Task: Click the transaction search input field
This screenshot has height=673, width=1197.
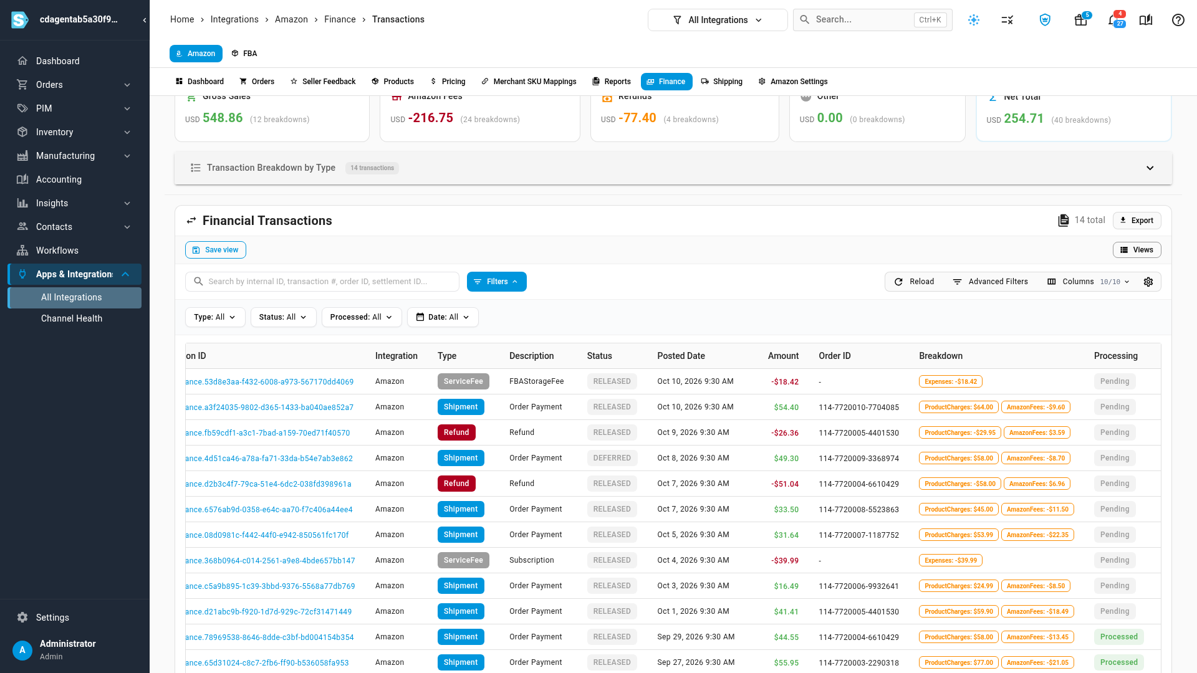Action: [322, 282]
